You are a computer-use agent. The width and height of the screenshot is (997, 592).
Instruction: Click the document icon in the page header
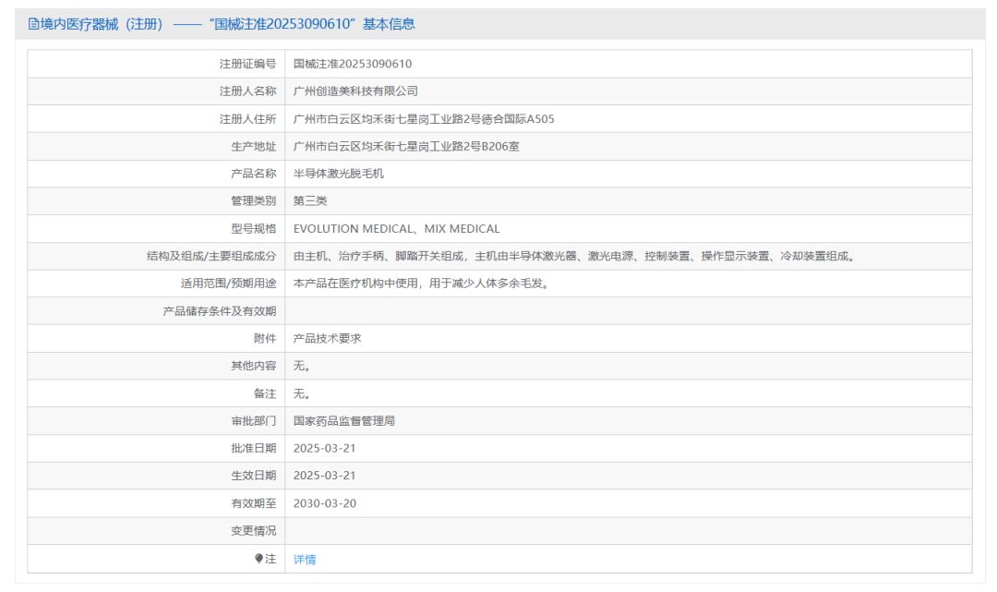click(33, 25)
